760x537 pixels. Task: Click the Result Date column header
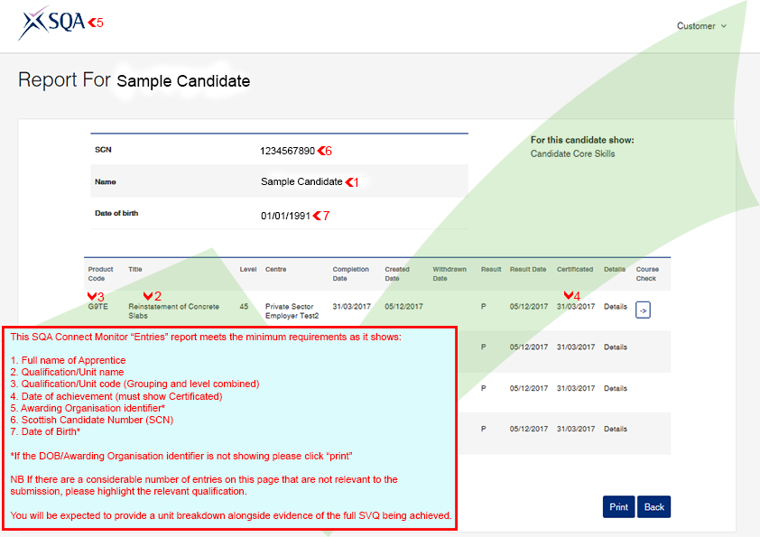tap(528, 269)
